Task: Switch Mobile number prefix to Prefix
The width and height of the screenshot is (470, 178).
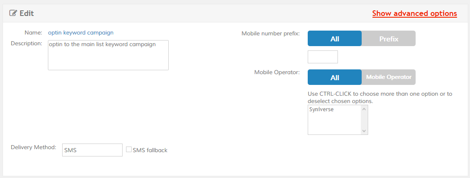Action: pos(388,38)
